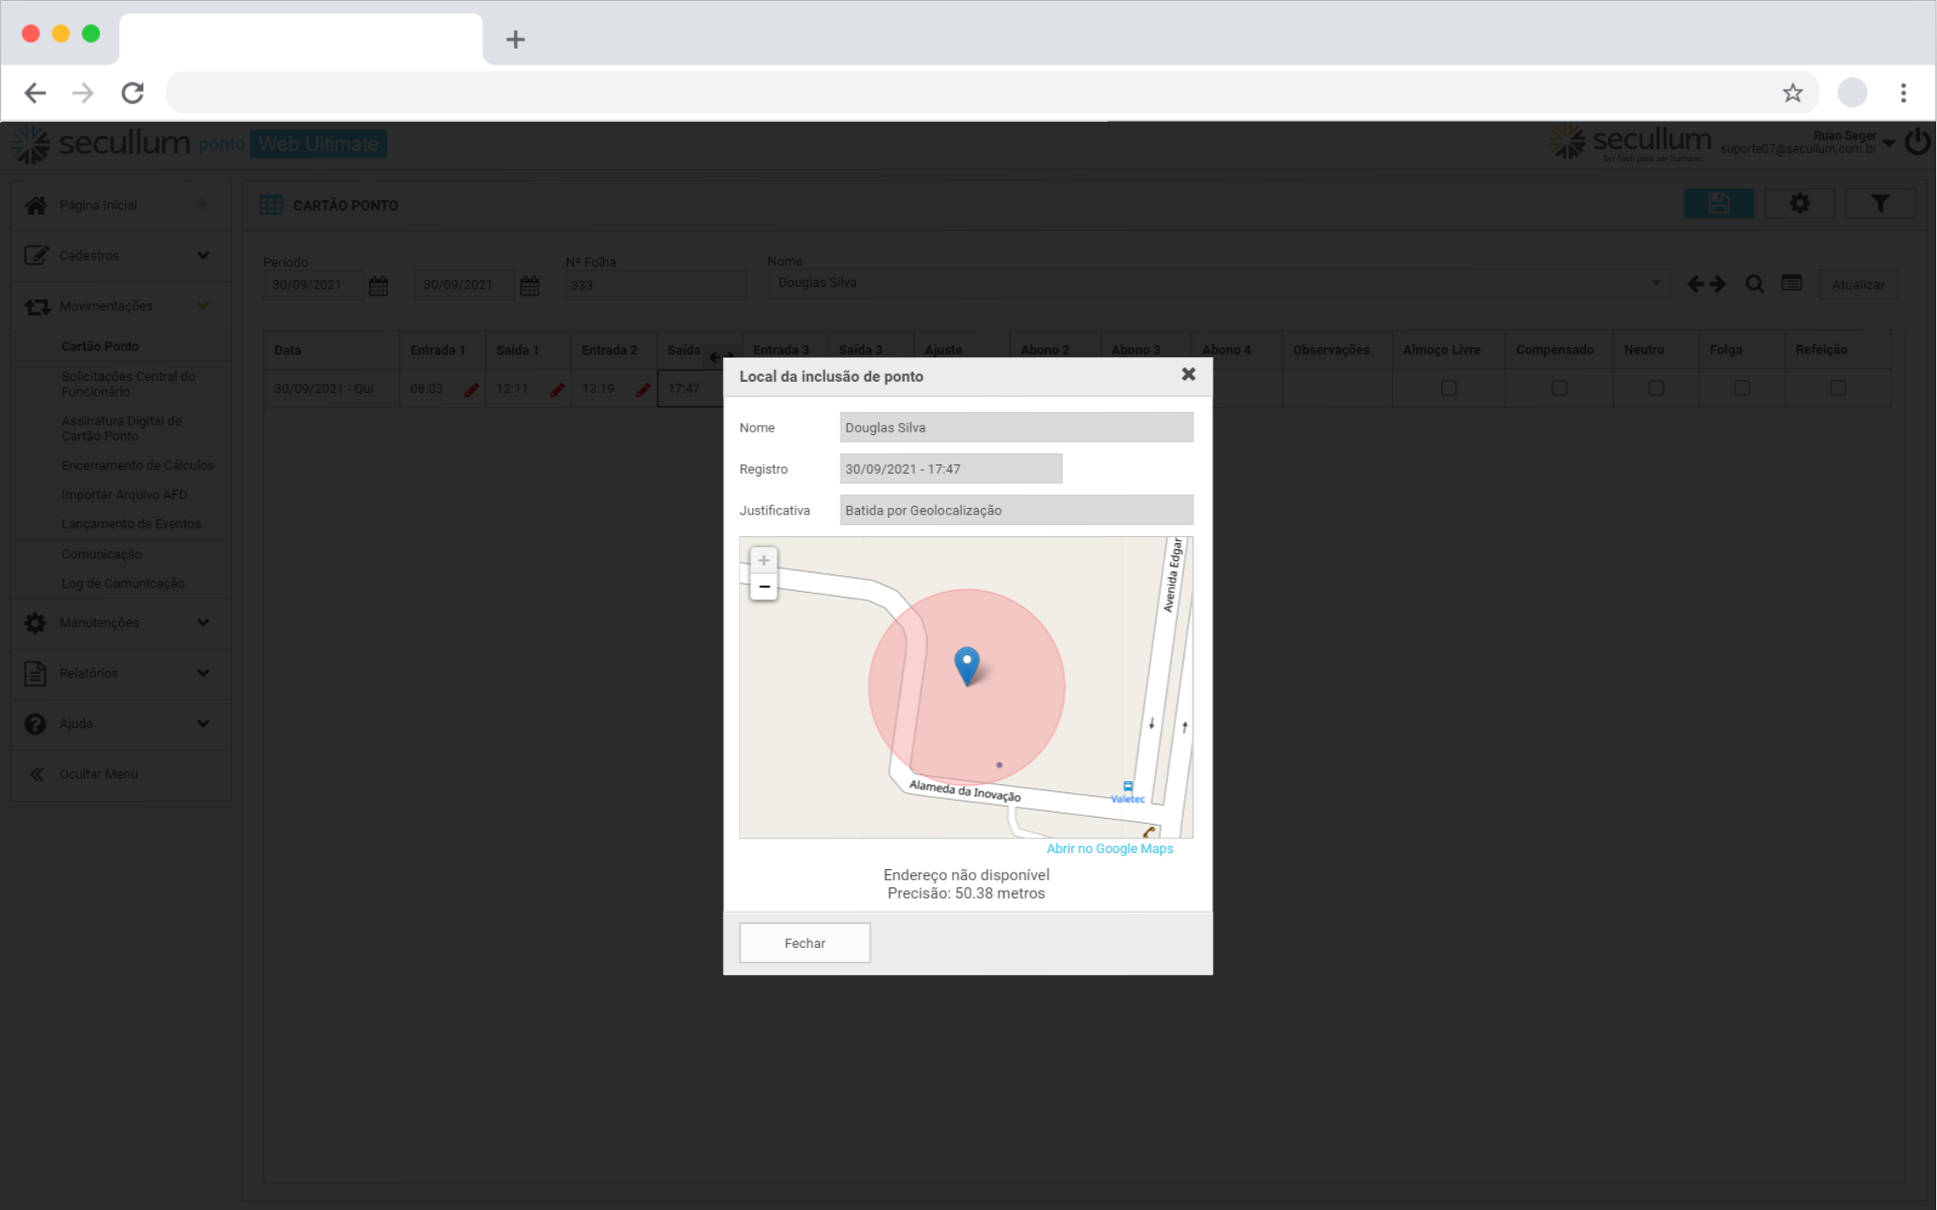1937x1210 pixels.
Task: Click the blue map location pin
Action: [x=966, y=664]
